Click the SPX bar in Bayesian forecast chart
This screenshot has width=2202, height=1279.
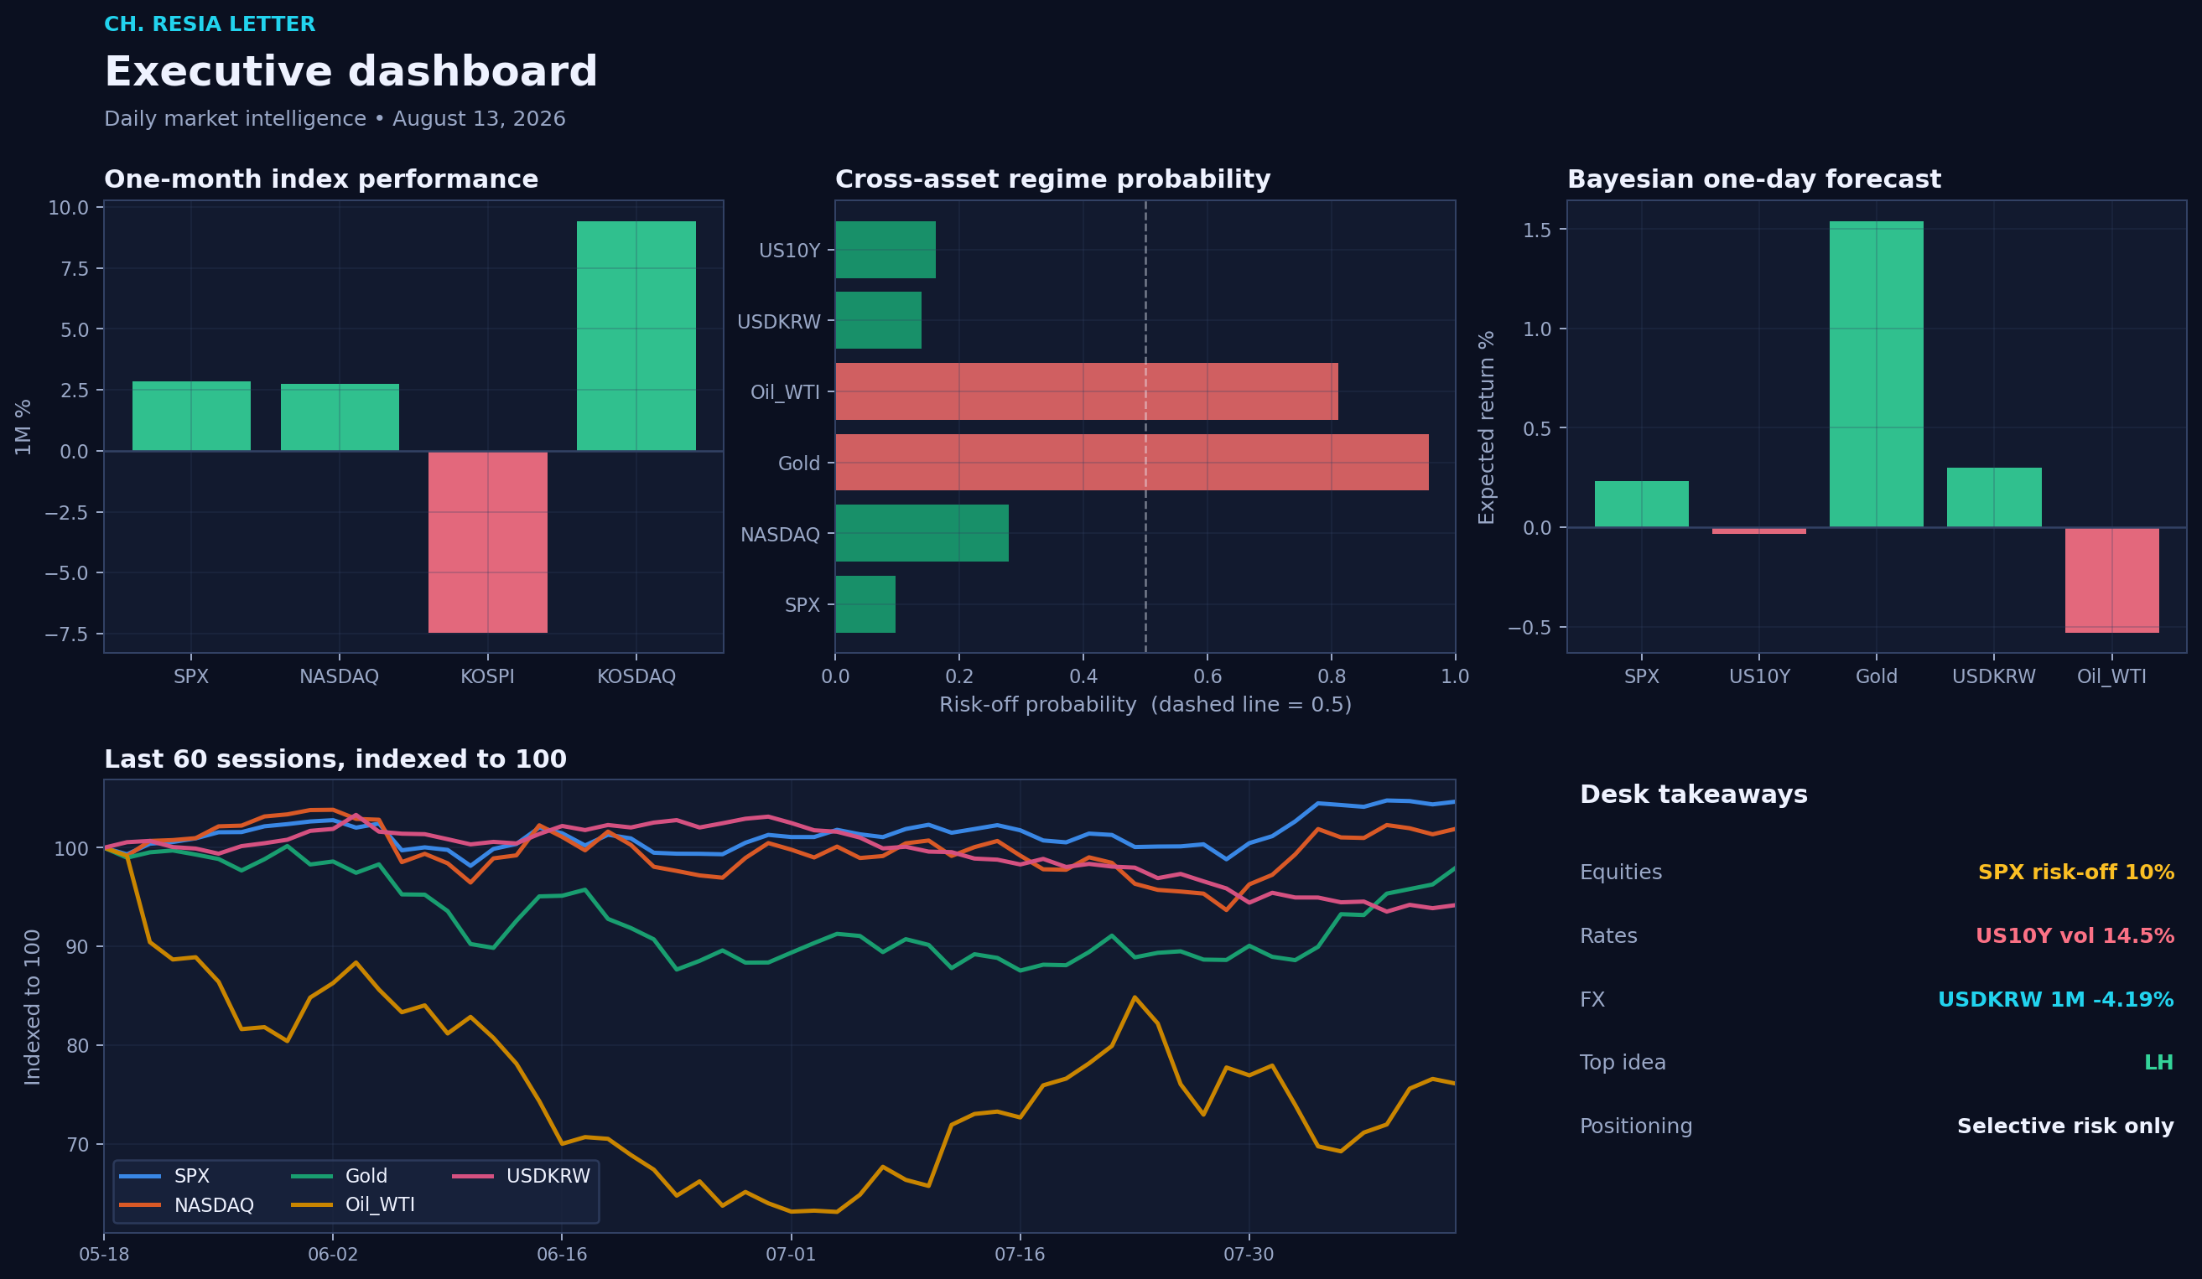click(1641, 504)
